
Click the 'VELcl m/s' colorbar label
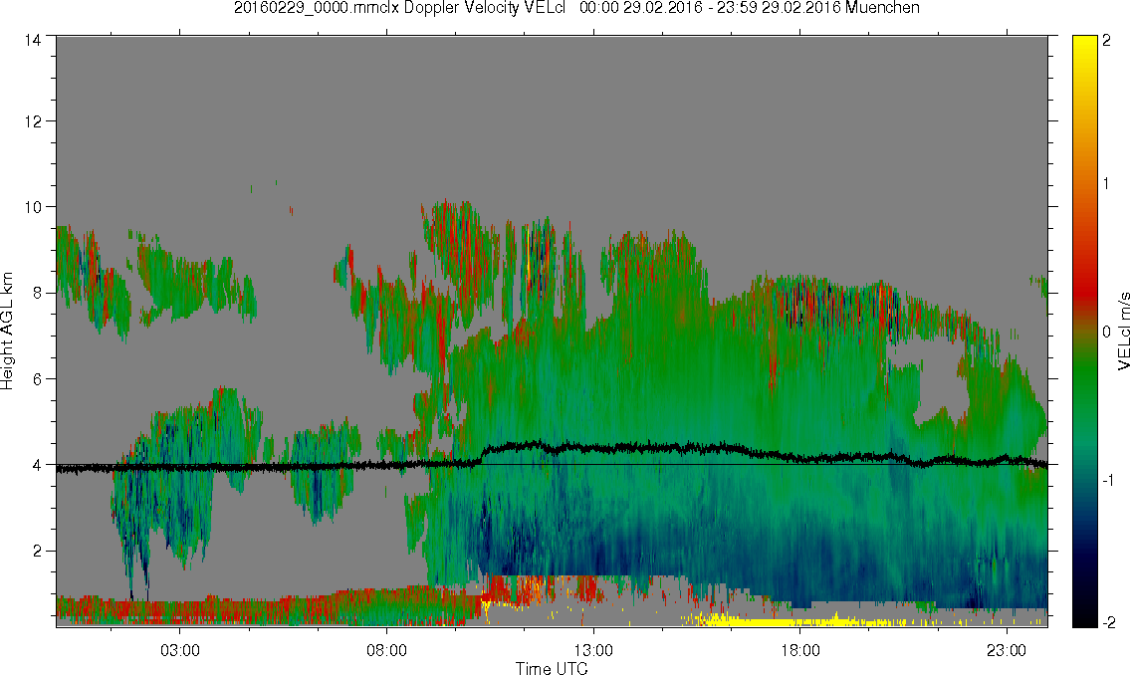(1123, 332)
